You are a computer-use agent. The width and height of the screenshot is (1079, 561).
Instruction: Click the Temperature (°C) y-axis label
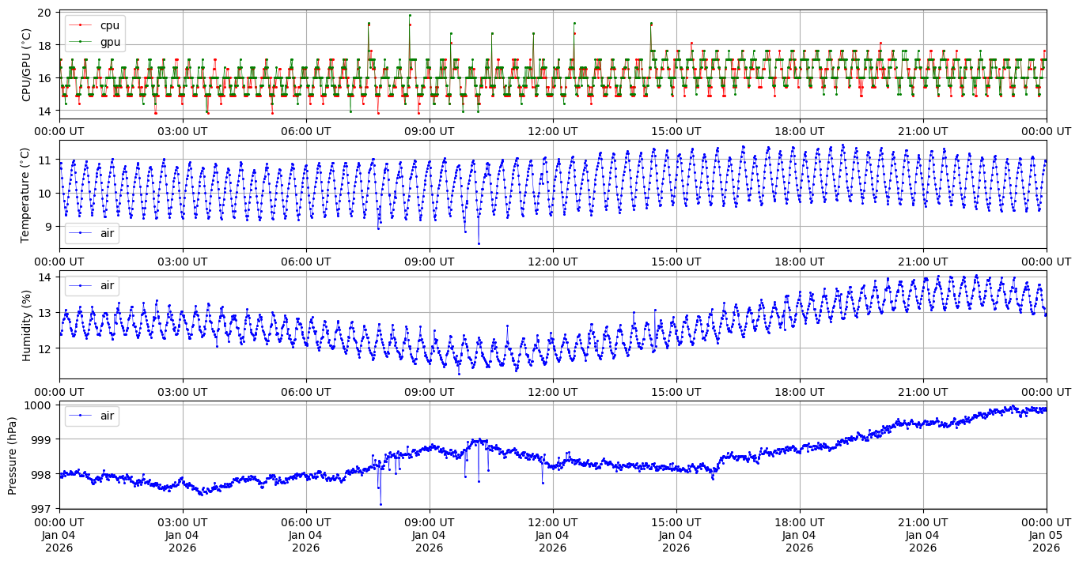point(27,194)
